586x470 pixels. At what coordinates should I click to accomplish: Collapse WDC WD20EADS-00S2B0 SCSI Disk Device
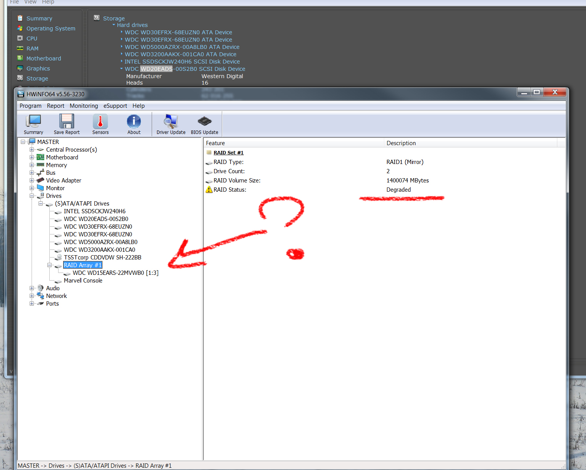122,69
